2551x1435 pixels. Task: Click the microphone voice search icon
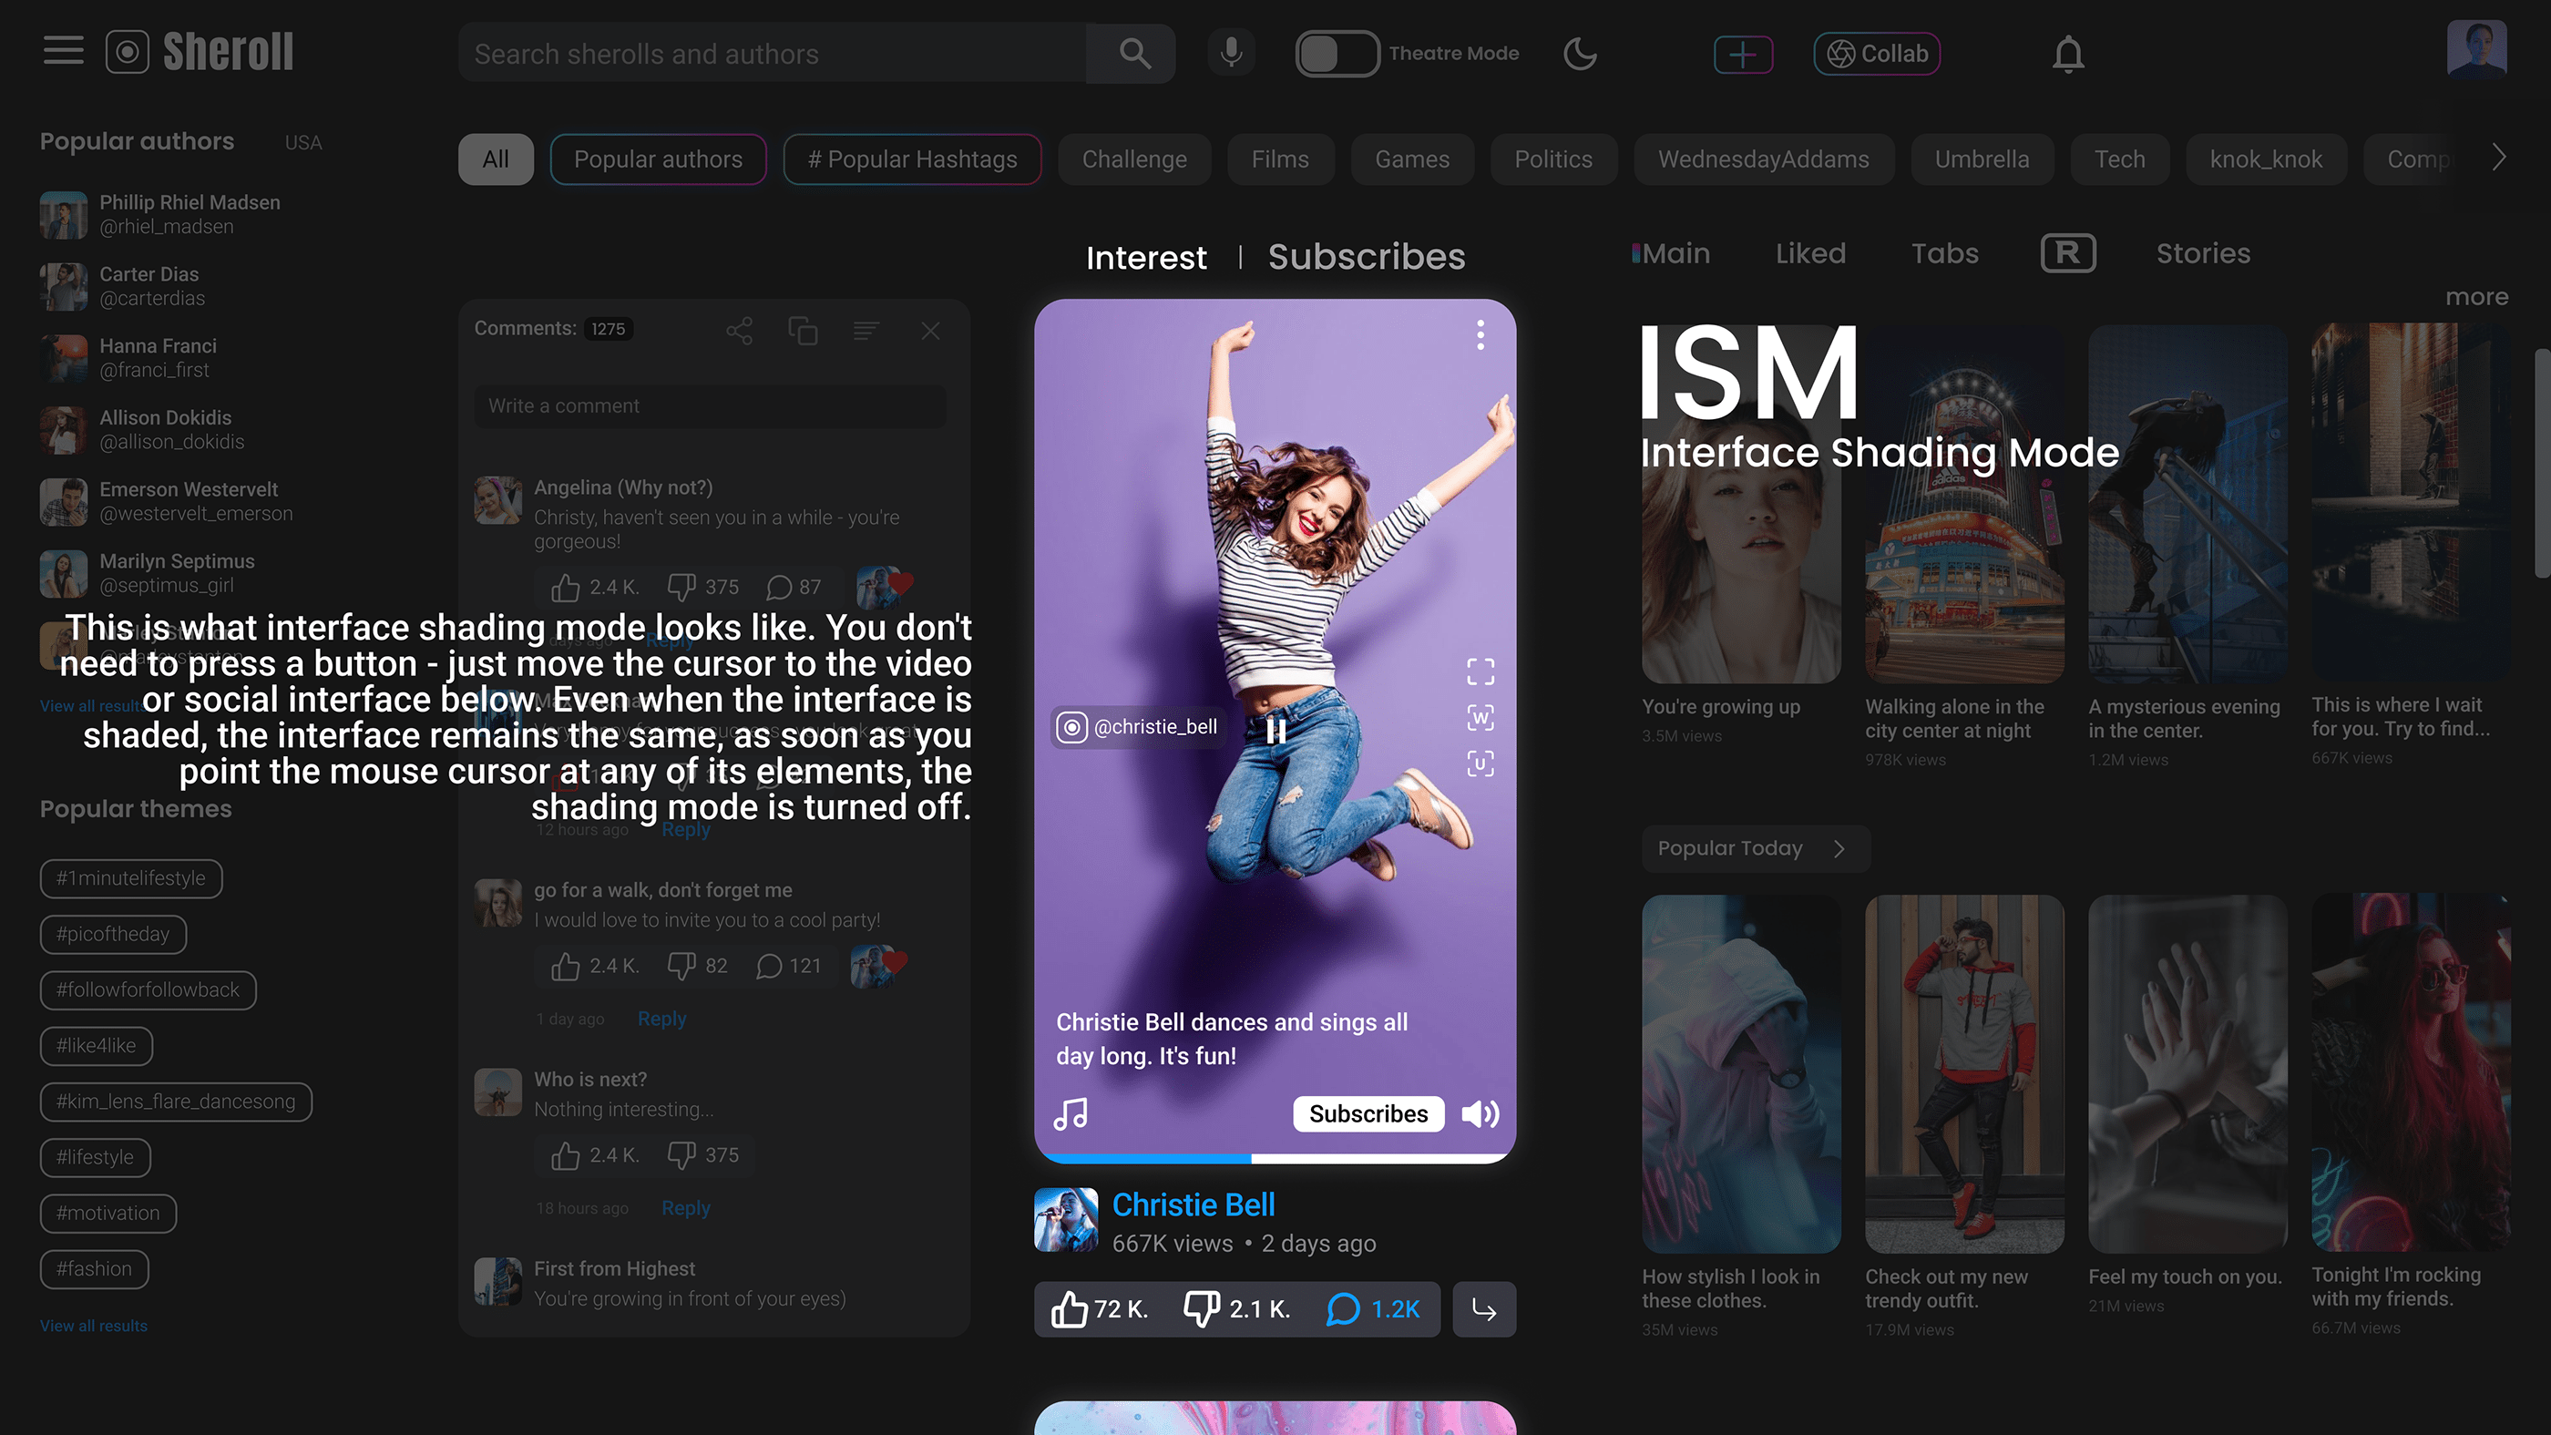point(1231,53)
